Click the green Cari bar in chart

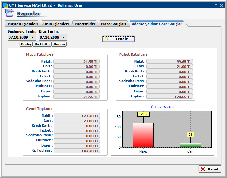[190, 145]
